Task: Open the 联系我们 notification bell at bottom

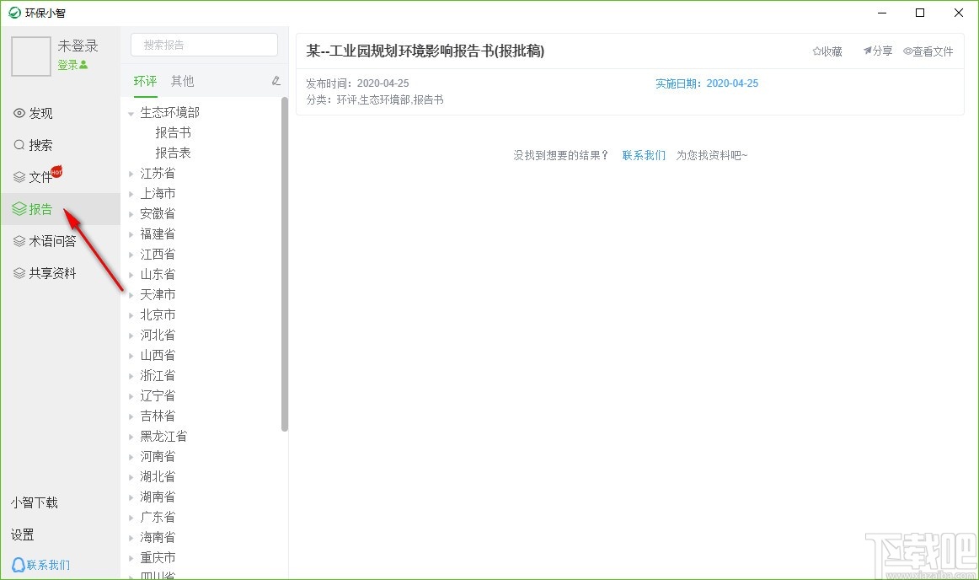Action: (40, 564)
